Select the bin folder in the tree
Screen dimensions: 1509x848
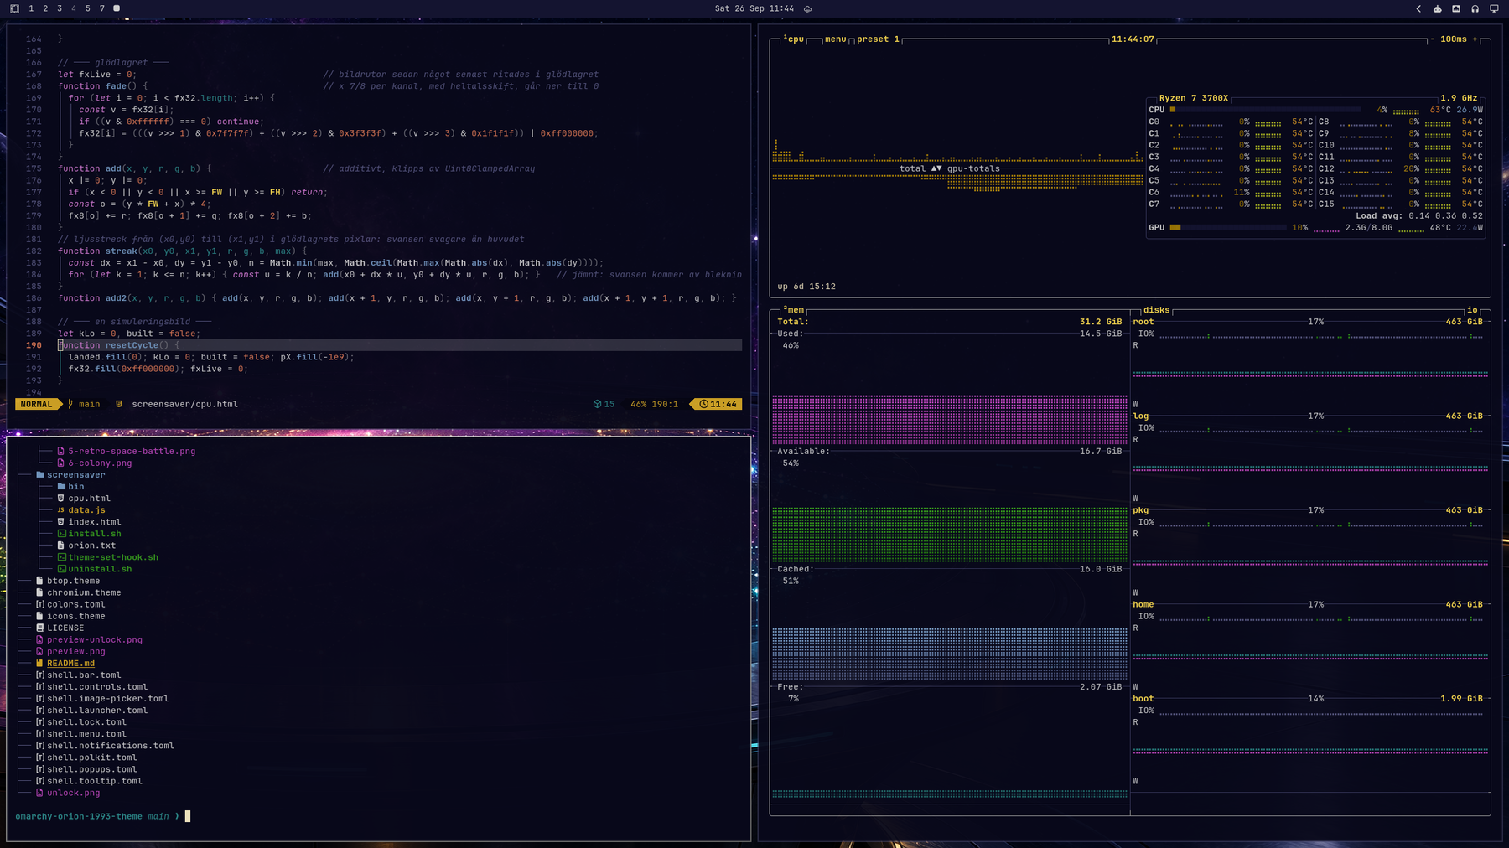click(70, 487)
